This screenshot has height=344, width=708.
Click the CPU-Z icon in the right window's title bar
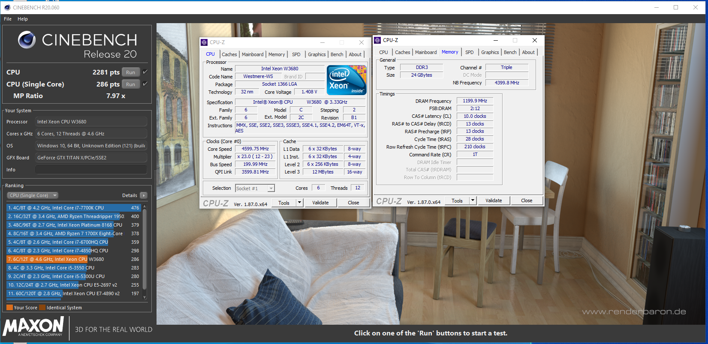coord(377,40)
